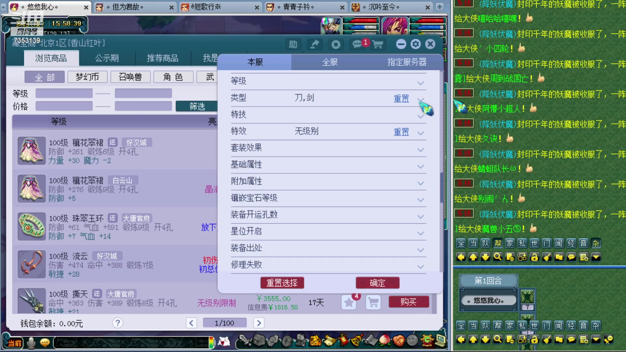Select the 梦幻币 category filter
The image size is (626, 352).
click(87, 77)
